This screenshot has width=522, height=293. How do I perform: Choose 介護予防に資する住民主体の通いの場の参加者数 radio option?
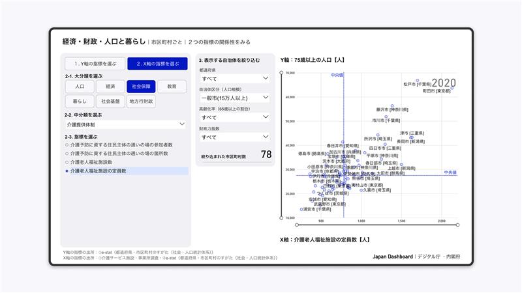coord(119,145)
